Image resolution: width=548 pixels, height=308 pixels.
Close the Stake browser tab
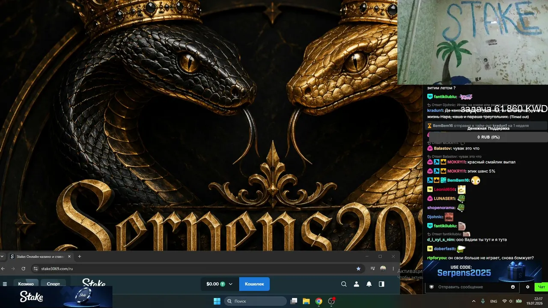[x=68, y=257]
